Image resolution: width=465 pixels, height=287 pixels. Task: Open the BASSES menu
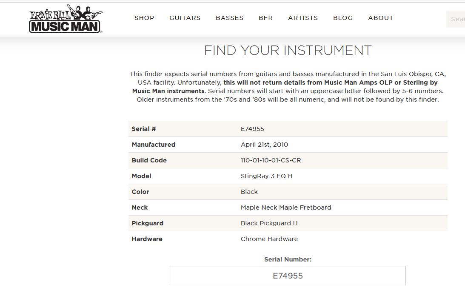click(230, 18)
